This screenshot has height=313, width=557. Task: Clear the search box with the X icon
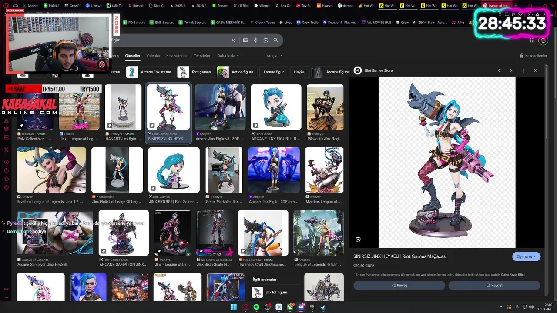(x=233, y=40)
